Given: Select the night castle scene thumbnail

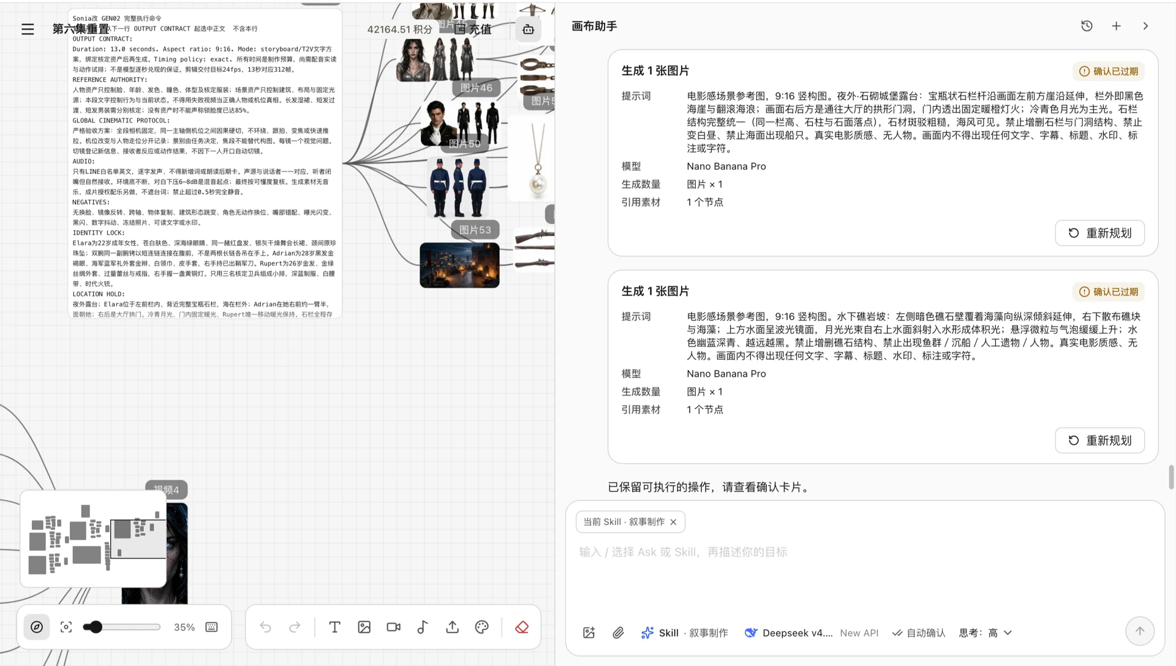Looking at the screenshot, I should click(x=459, y=265).
